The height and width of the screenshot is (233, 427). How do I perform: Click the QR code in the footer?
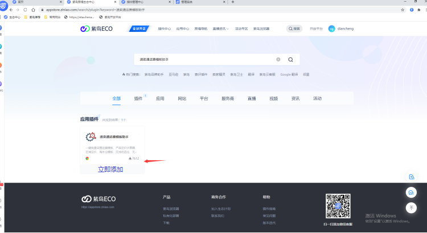click(338, 206)
